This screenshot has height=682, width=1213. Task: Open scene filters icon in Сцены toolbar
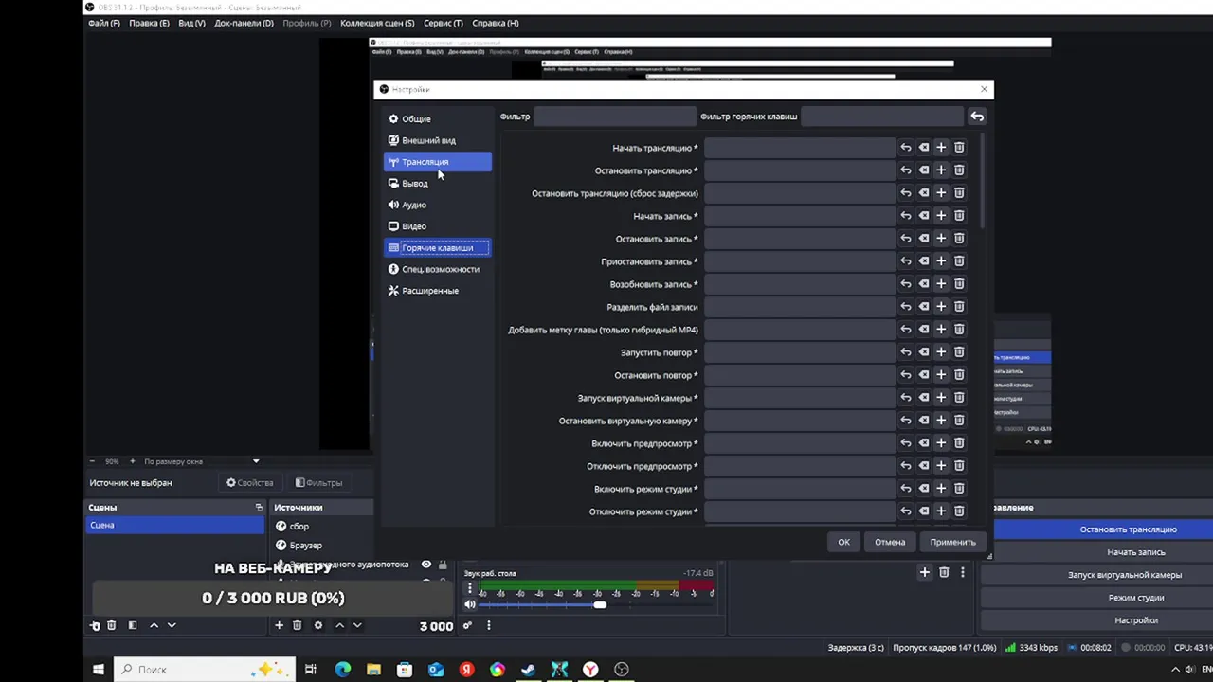[133, 625]
